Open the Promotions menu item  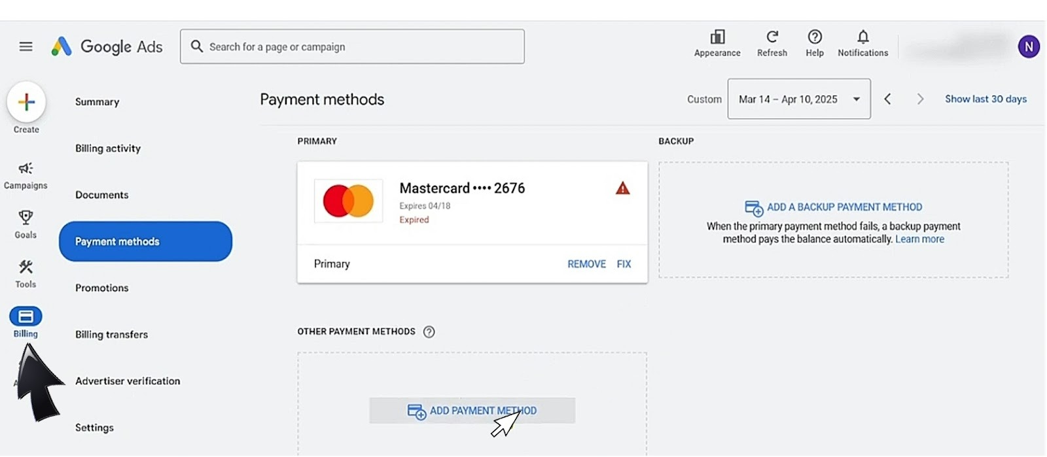pos(102,288)
